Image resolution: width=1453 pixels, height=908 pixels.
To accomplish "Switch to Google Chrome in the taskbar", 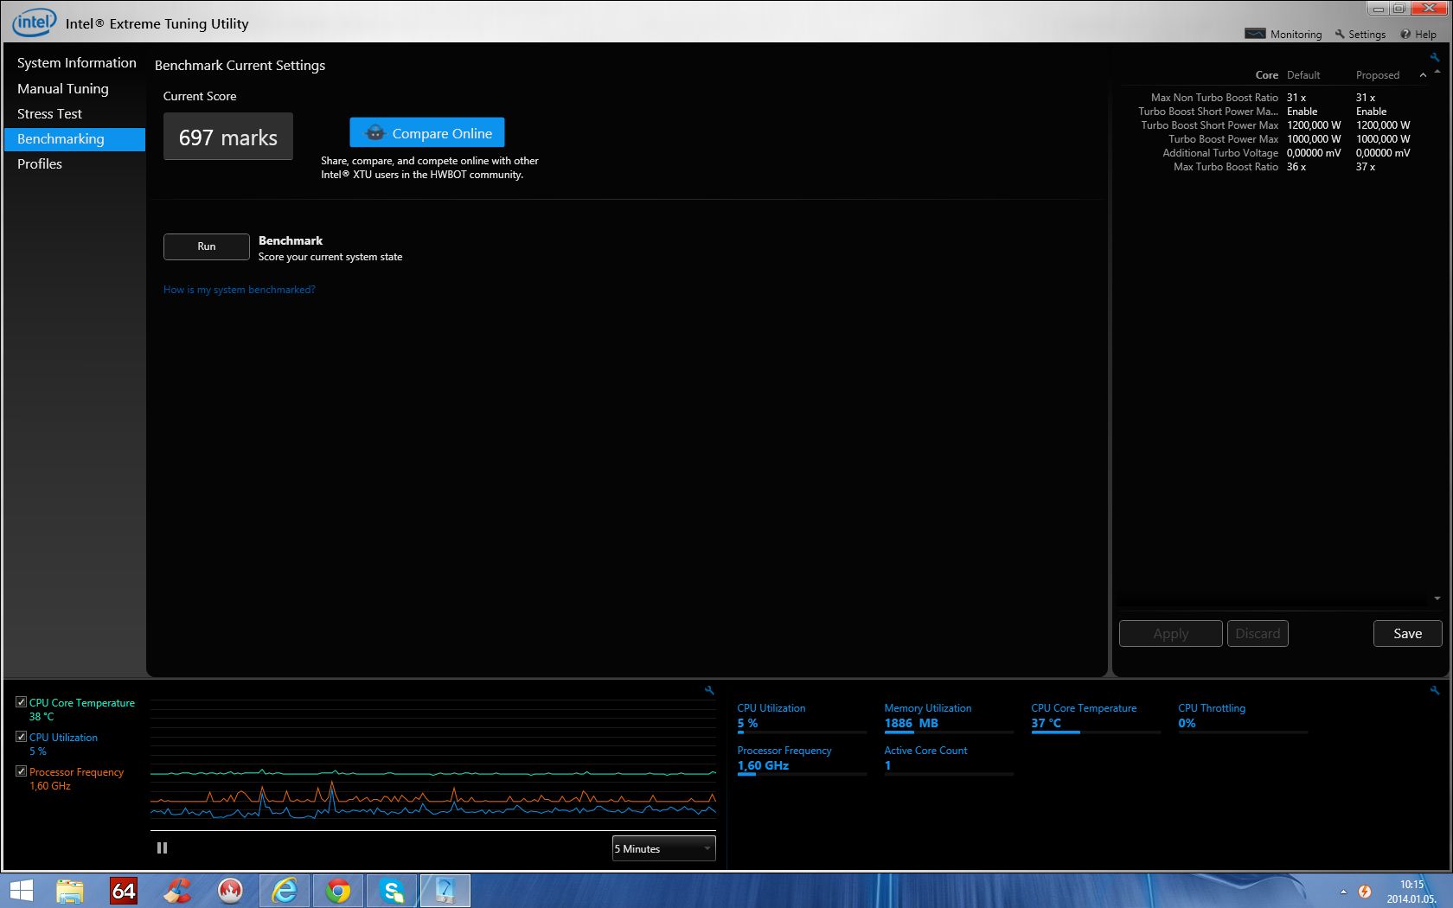I will (x=338, y=891).
